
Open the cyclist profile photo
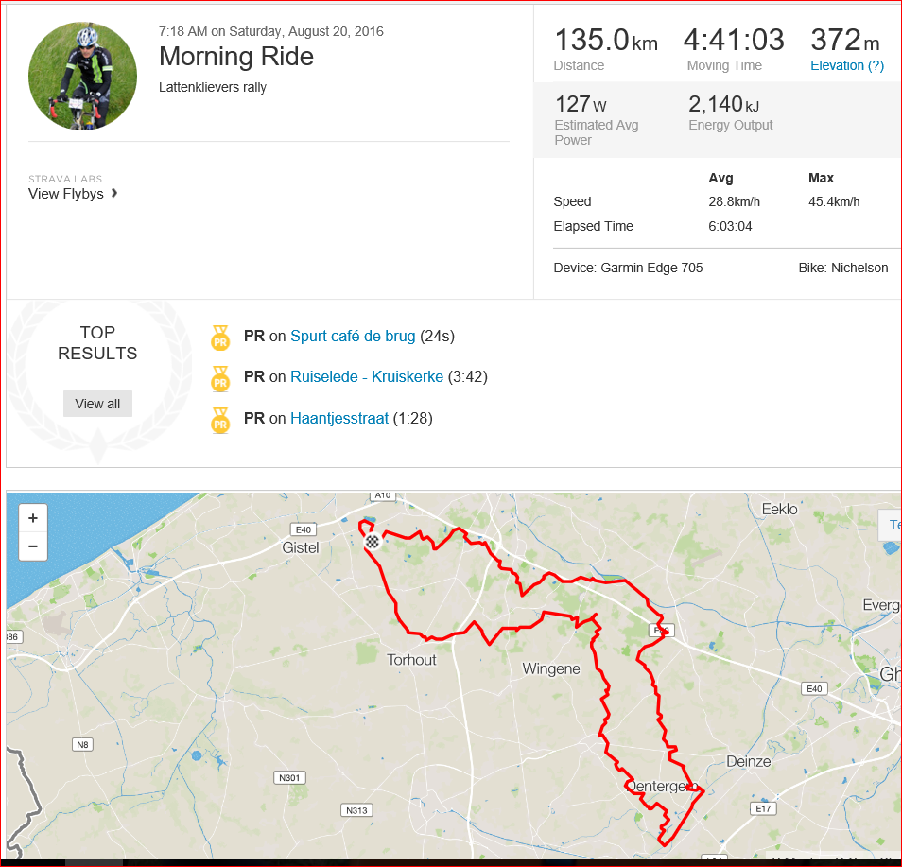pyautogui.click(x=83, y=76)
